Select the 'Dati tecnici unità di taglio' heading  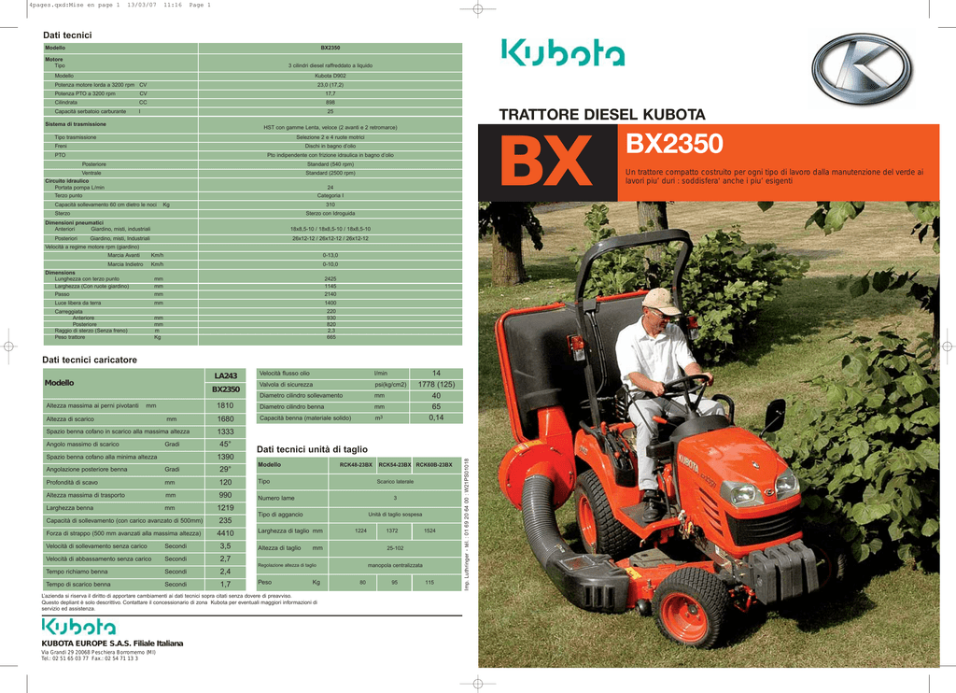[312, 449]
